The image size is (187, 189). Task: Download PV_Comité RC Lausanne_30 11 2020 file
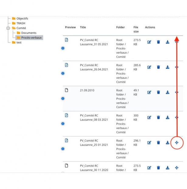click(168, 168)
